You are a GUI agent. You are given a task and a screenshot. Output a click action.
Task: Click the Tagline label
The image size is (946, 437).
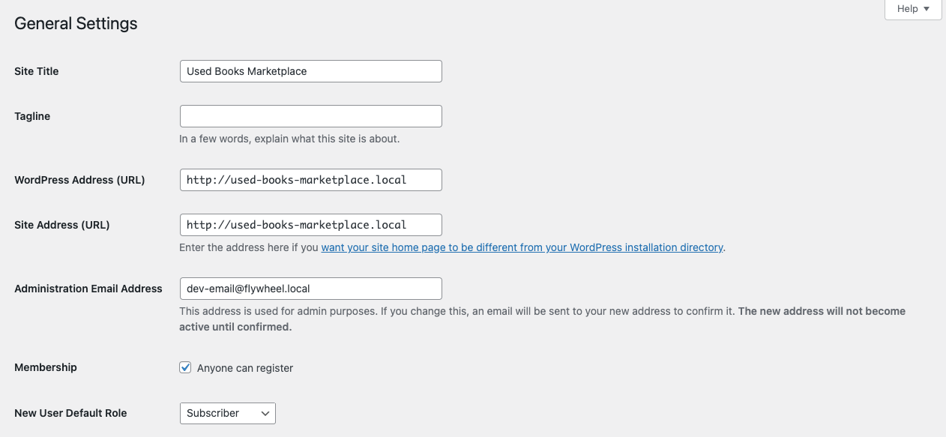(x=32, y=116)
